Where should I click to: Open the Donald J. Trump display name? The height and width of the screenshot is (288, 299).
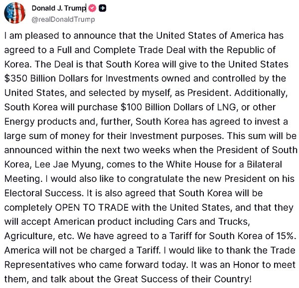tap(58, 8)
